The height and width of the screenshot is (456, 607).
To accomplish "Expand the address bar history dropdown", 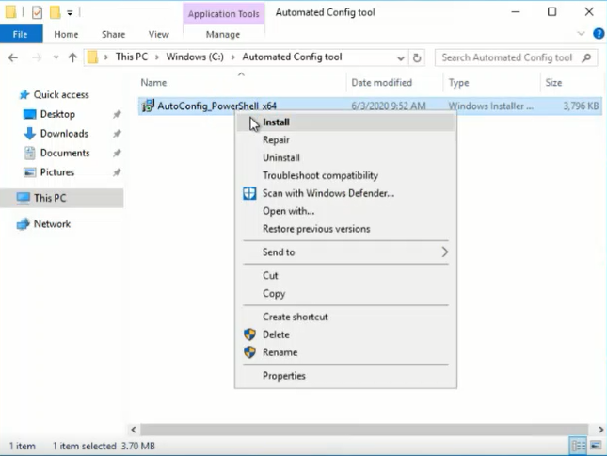I will 401,58.
